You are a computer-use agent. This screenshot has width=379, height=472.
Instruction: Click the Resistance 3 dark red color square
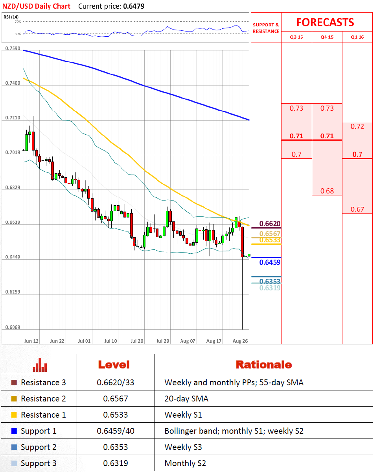[x=14, y=383]
